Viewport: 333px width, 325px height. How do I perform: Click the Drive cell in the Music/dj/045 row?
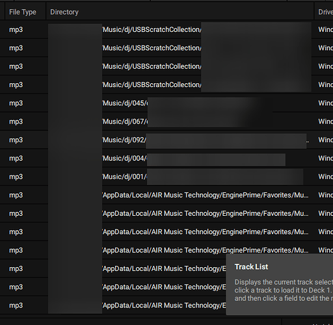point(325,103)
